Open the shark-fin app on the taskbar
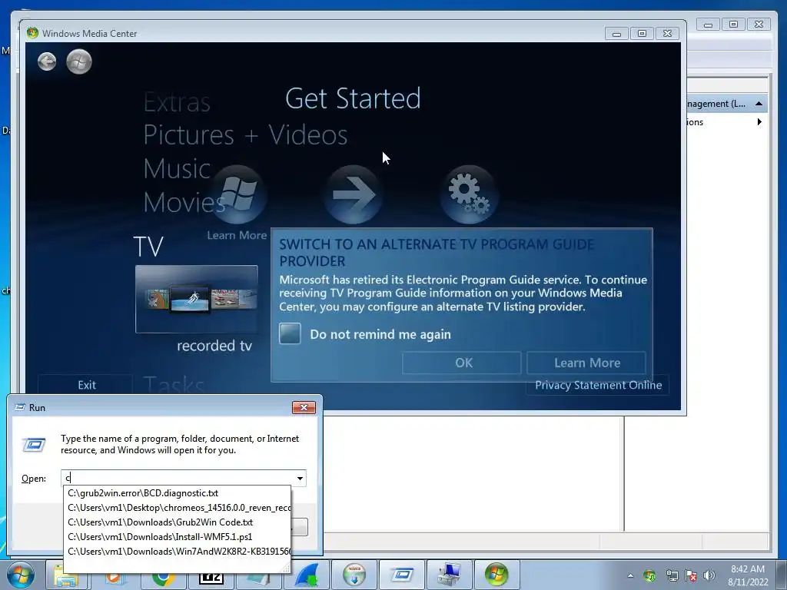The width and height of the screenshot is (787, 590). [307, 575]
